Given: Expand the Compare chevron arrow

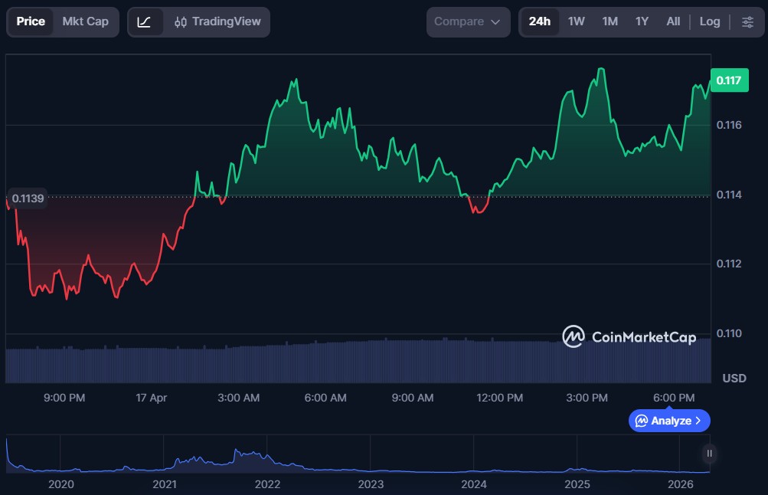Looking at the screenshot, I should (495, 22).
